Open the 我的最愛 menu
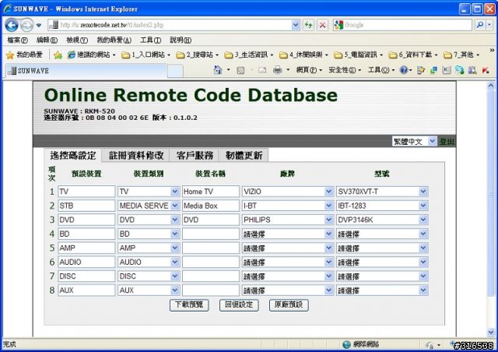 pyautogui.click(x=114, y=40)
